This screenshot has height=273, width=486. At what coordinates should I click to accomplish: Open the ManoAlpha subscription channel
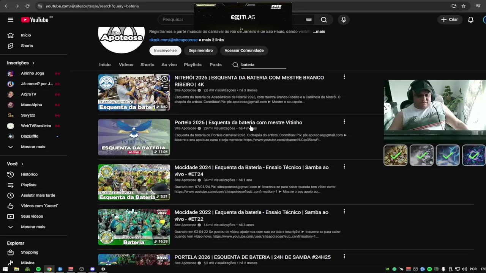(31, 105)
